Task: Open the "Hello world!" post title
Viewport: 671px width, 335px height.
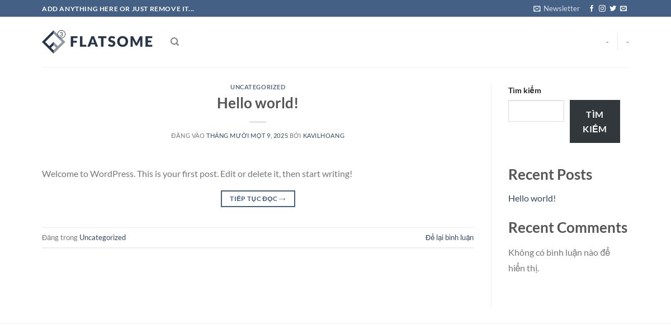Action: 258,103
